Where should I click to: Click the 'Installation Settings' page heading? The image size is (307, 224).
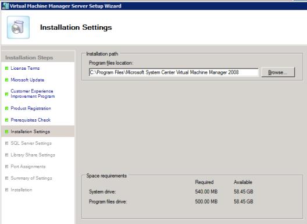tap(76, 27)
